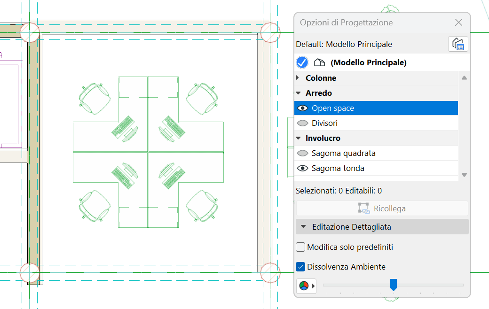Hide the Sagoma tonda option eye
Viewport: 489px width, 309px height.
coord(302,168)
